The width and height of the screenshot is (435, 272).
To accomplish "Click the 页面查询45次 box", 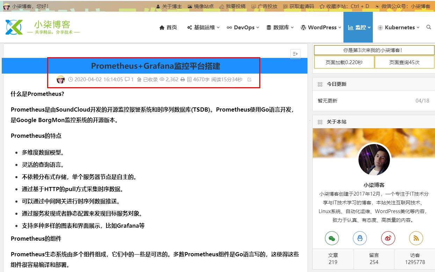I will [x=405, y=62].
